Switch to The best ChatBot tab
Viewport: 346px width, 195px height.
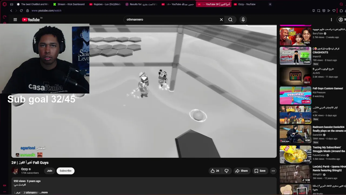coord(32,4)
